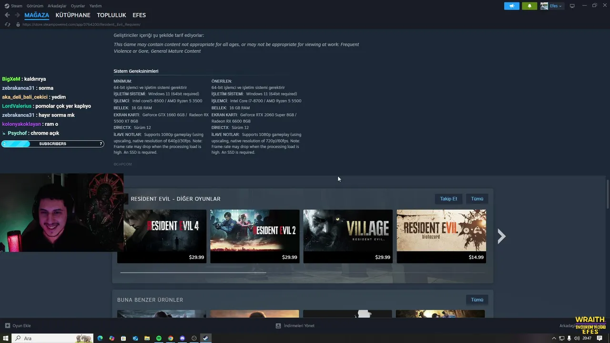
Task: Open the EFES profile tab
Action: pos(139,15)
